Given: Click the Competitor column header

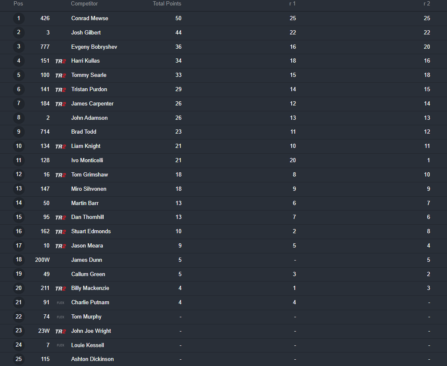Looking at the screenshot, I should [84, 4].
